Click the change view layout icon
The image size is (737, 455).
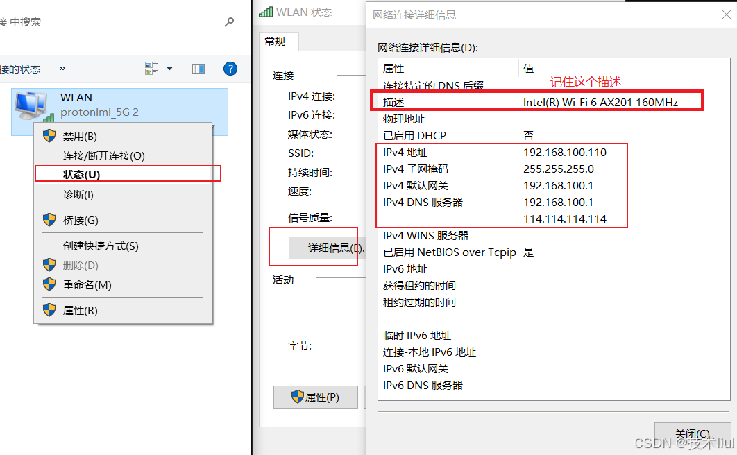(151, 69)
